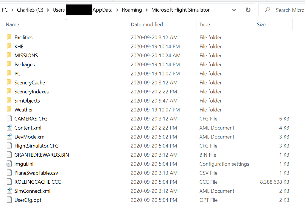Open the address bar history dropdown
305x217 pixels.
tap(234, 10)
